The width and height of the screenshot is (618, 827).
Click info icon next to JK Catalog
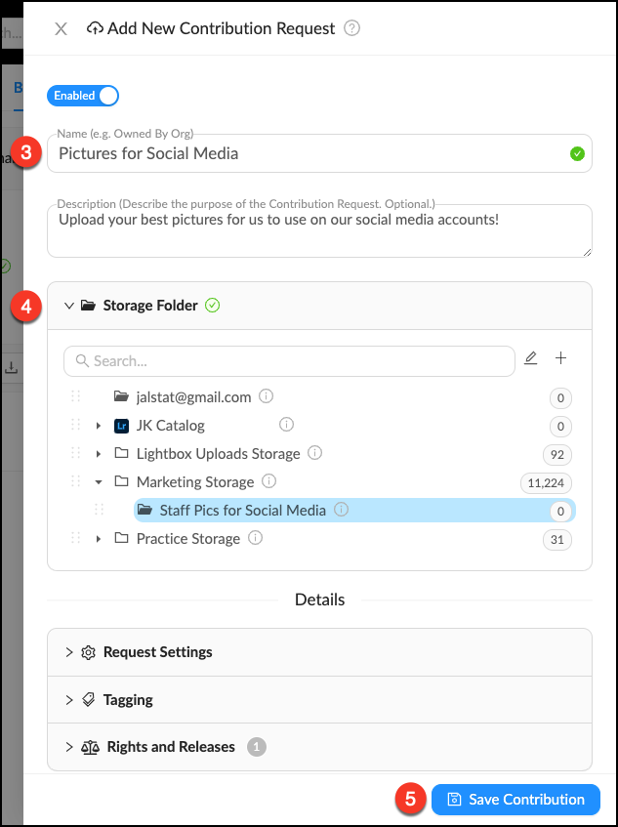(286, 426)
